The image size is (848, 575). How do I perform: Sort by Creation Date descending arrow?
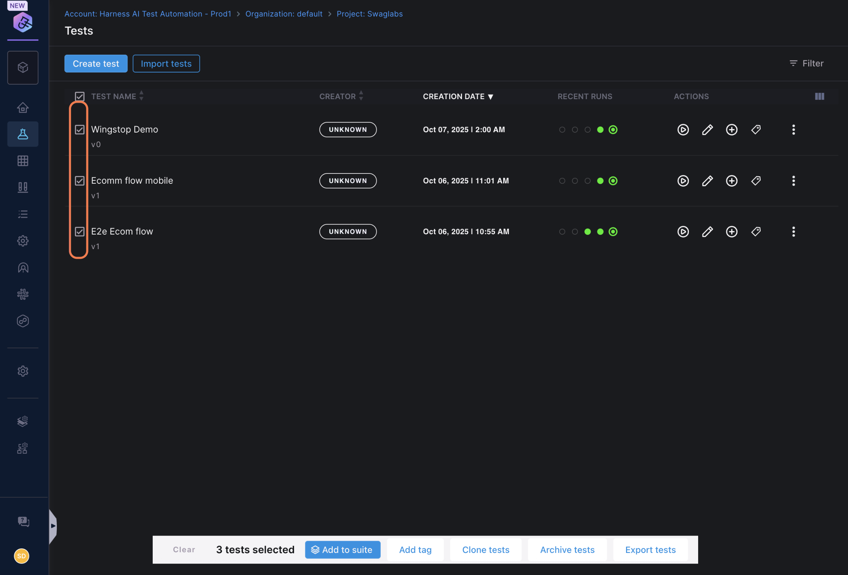tap(491, 96)
